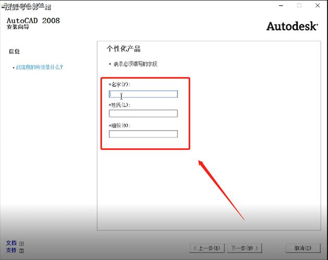
Task: Open the 此信息的用途是什么? link
Action: [x=40, y=67]
